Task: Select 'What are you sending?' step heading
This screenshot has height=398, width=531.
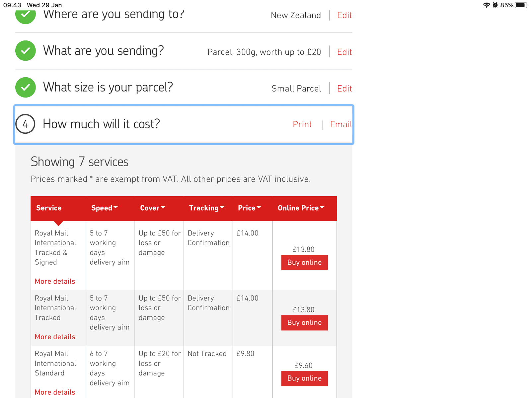Action: pyautogui.click(x=104, y=51)
